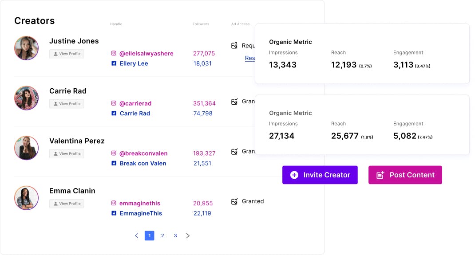Click Carrie Rad's profile photo
This screenshot has height=255, width=475.
[x=26, y=98]
